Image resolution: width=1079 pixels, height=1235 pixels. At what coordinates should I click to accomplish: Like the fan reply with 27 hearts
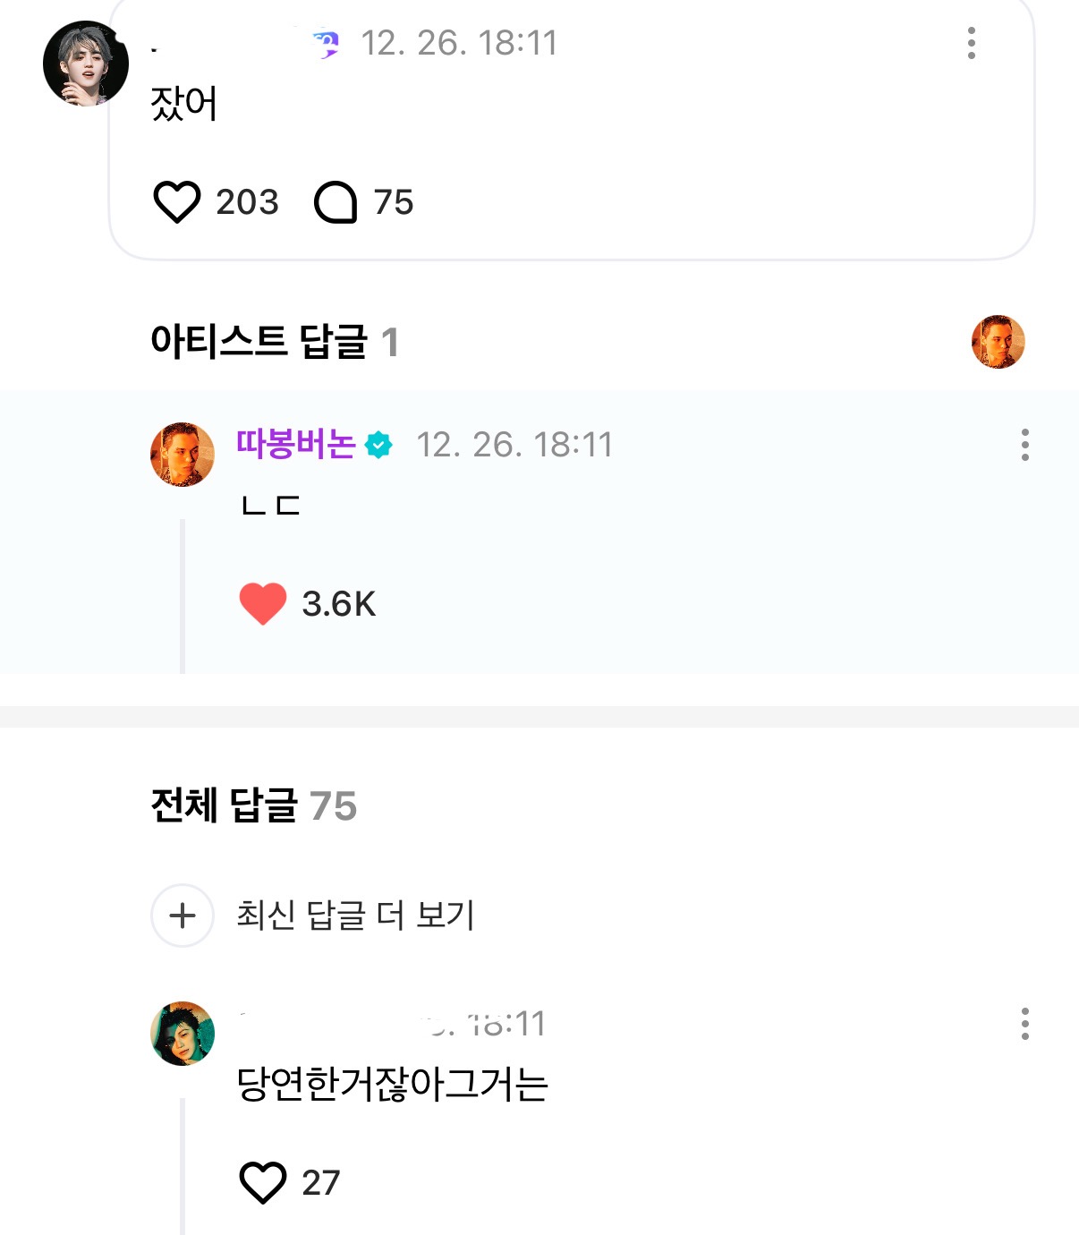263,1182
